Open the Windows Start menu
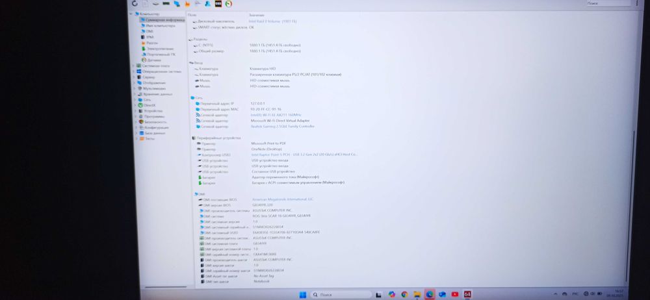Image resolution: width=650 pixels, height=300 pixels. (x=303, y=294)
